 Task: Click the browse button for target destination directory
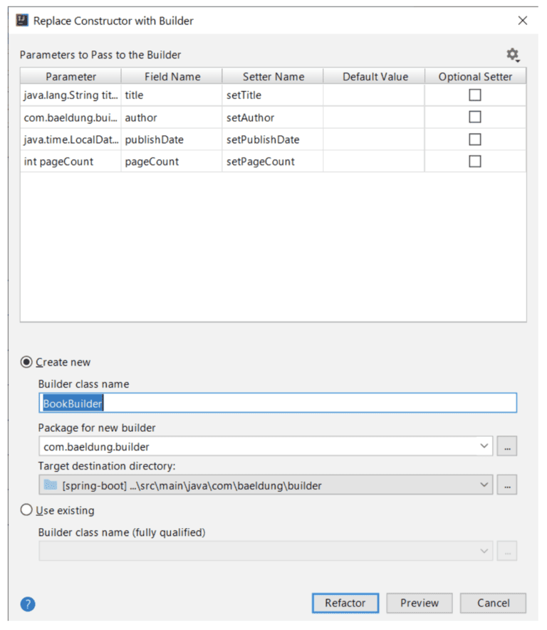[506, 485]
